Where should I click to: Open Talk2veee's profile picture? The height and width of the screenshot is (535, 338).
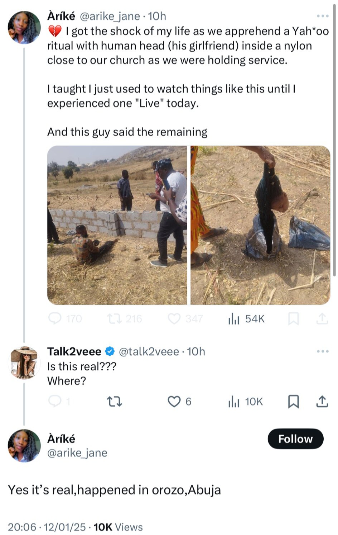[x=24, y=362]
